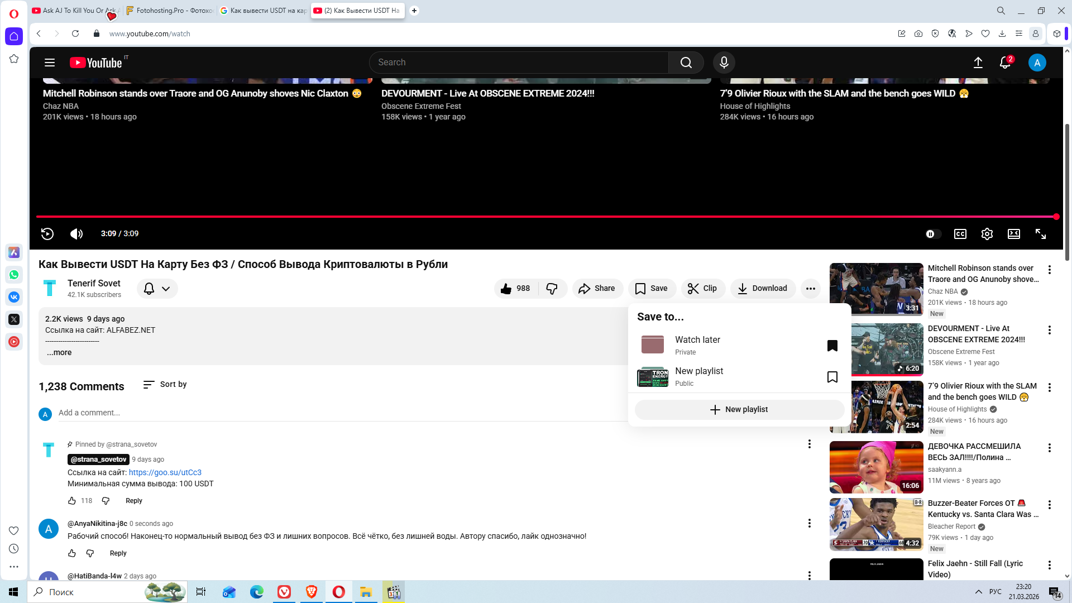Click the video replay icon
The image size is (1072, 603).
pos(47,234)
